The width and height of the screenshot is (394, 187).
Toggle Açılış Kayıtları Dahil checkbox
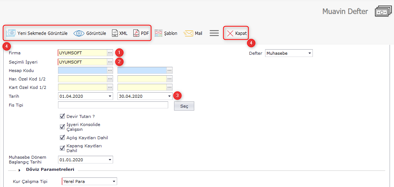point(62,138)
